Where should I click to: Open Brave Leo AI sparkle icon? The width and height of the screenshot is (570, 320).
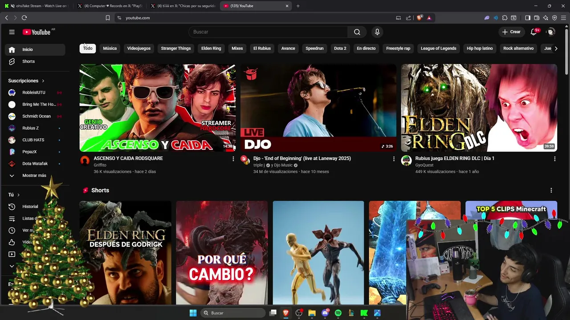pyautogui.click(x=546, y=18)
